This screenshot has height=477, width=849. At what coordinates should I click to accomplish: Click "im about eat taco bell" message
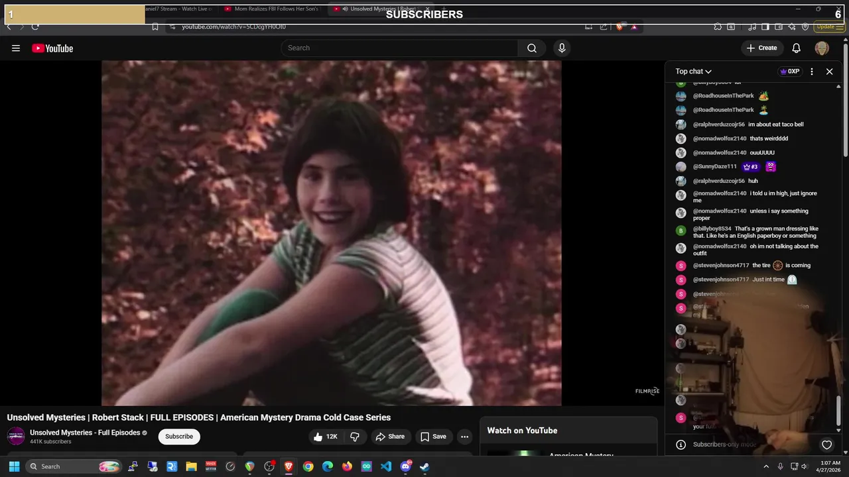pyautogui.click(x=775, y=125)
